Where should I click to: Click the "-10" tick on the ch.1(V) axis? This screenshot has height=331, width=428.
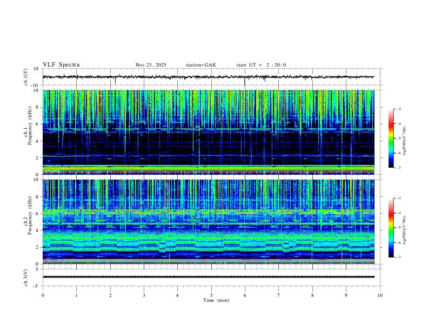coord(34,85)
